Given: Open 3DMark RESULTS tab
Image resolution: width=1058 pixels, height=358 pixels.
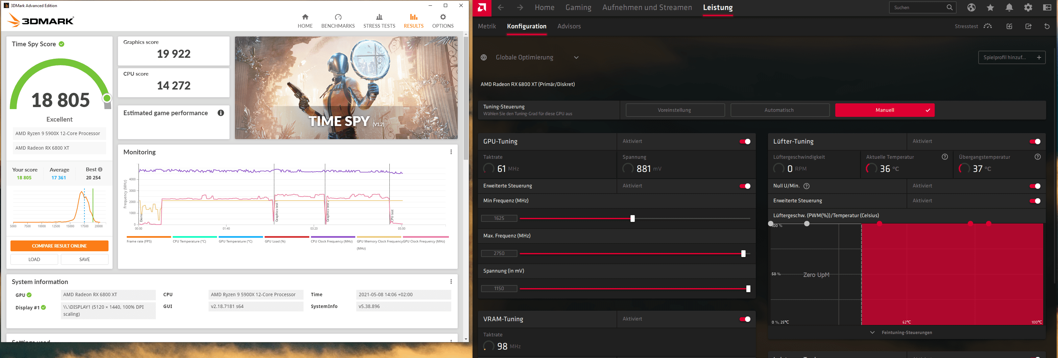Looking at the screenshot, I should tap(414, 21).
